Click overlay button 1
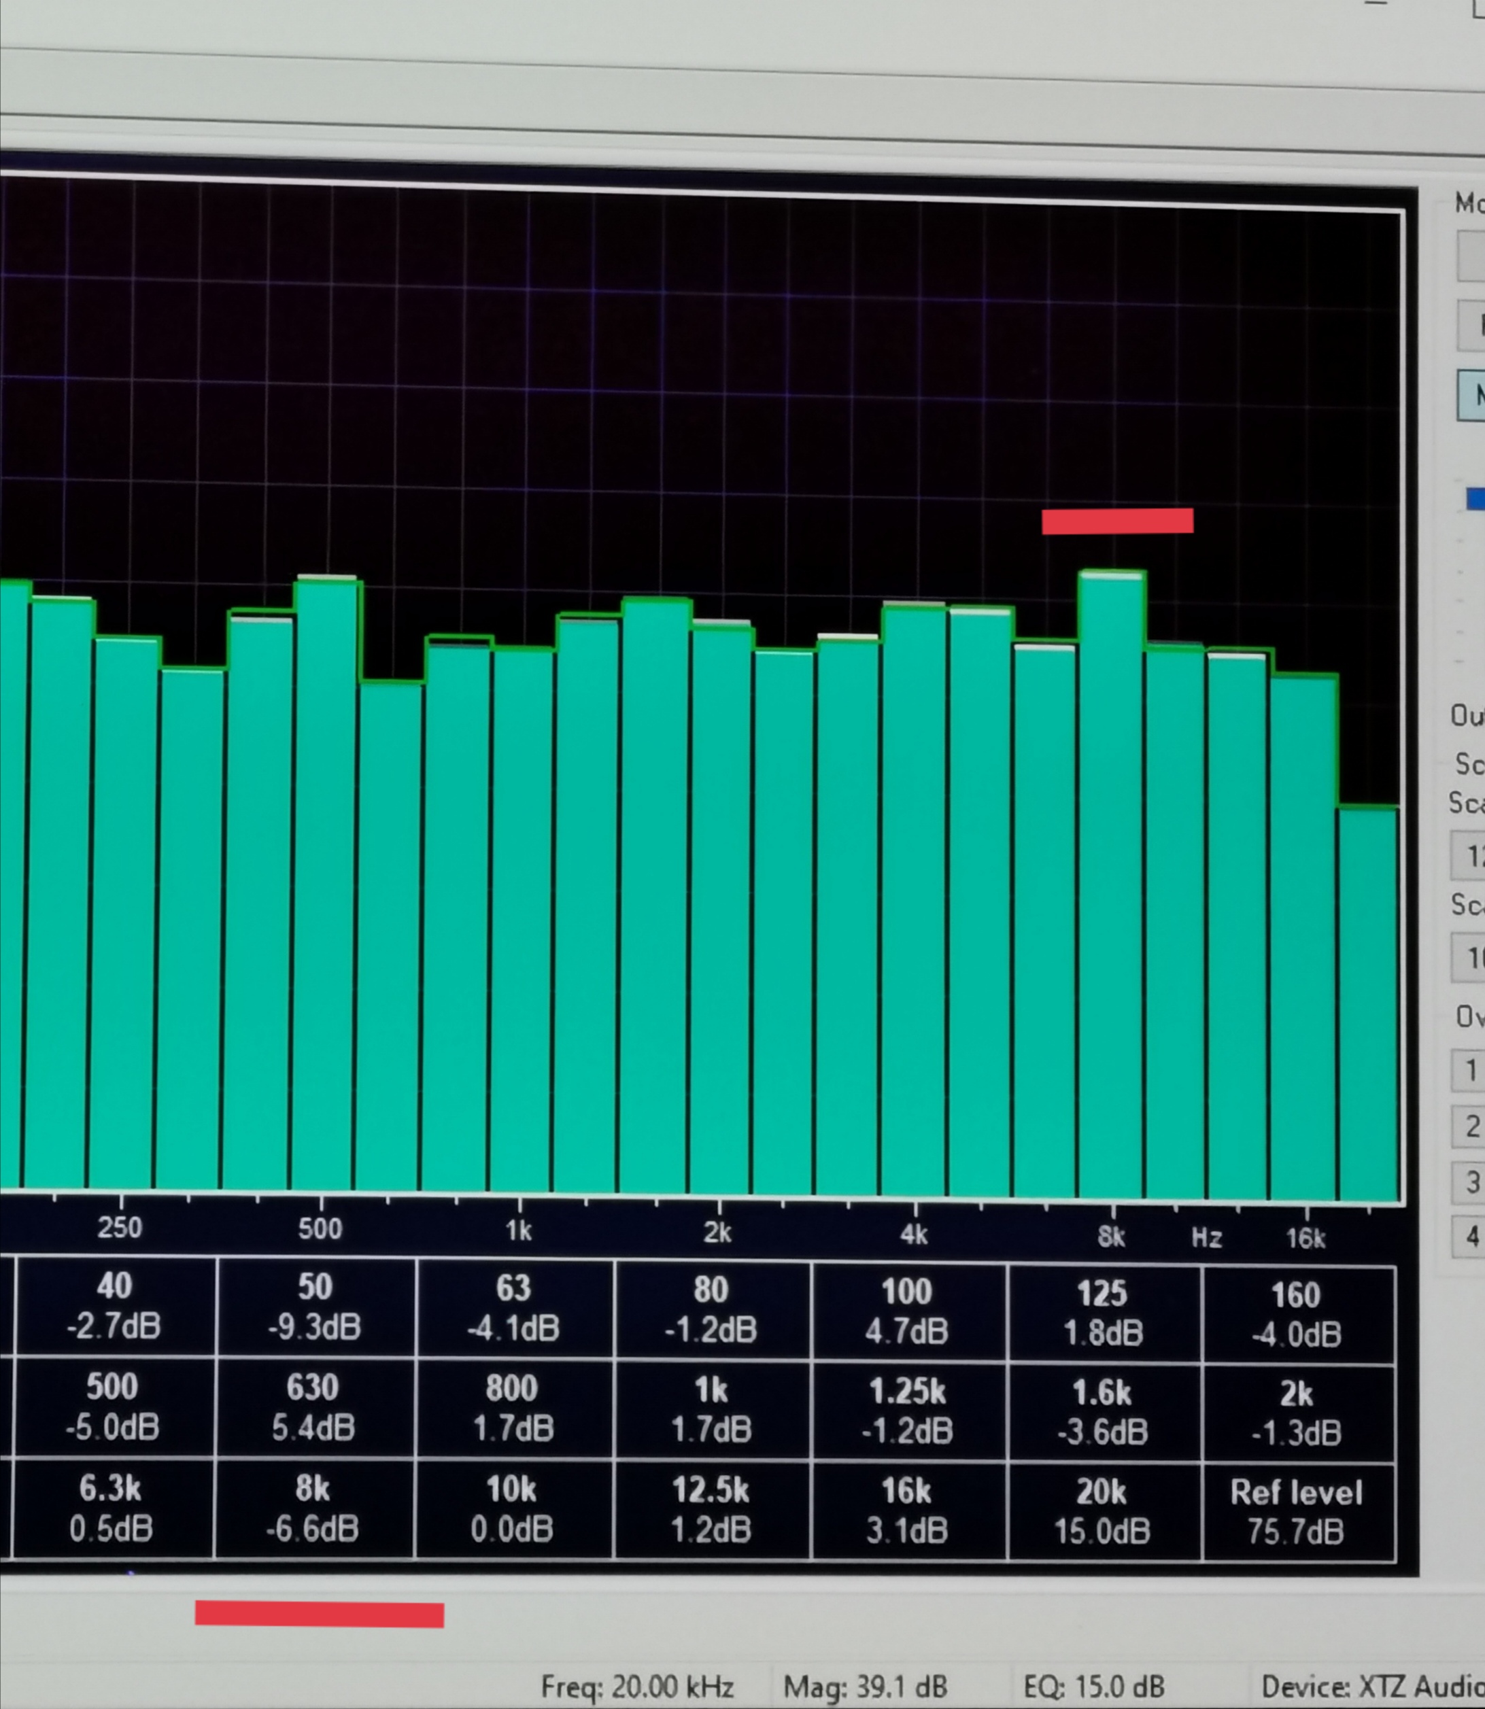This screenshot has width=1485, height=1709. pos(1469,1071)
